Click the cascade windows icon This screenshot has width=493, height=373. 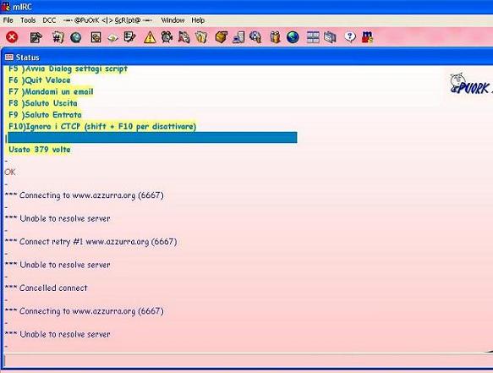pos(330,37)
